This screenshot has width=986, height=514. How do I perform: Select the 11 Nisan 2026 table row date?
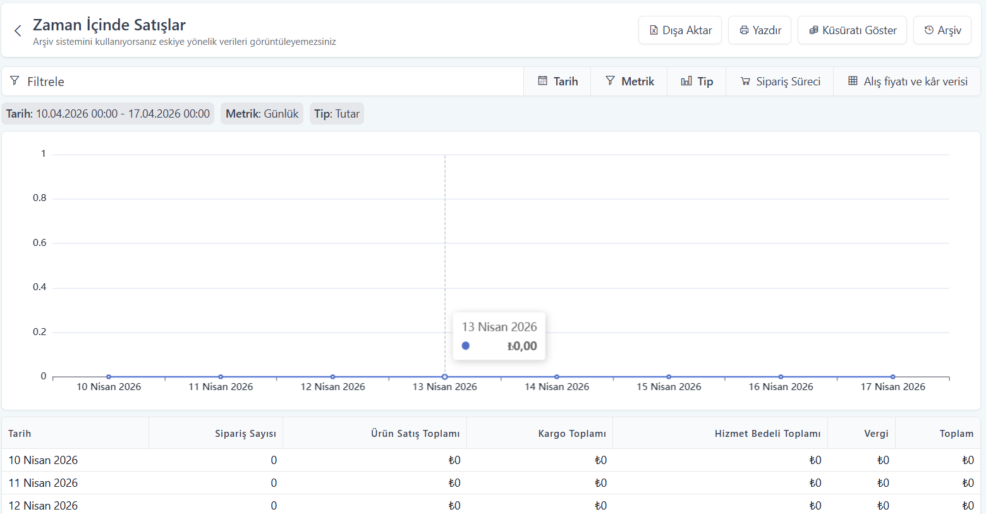43,483
